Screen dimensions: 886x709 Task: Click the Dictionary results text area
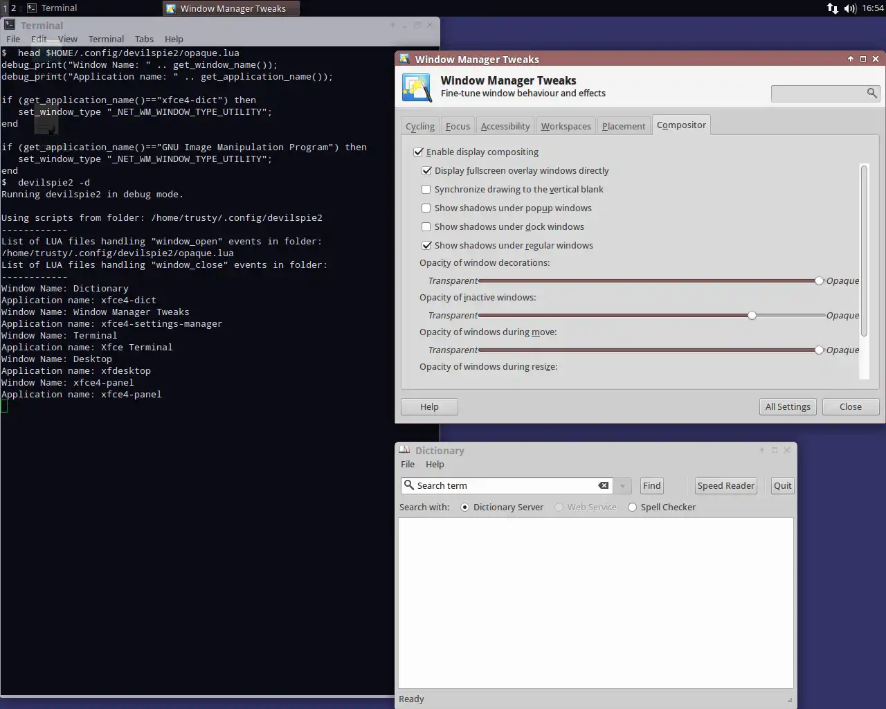(x=596, y=602)
